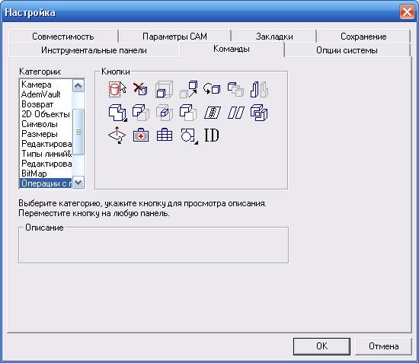Select the highlighted Операции с category

point(46,183)
